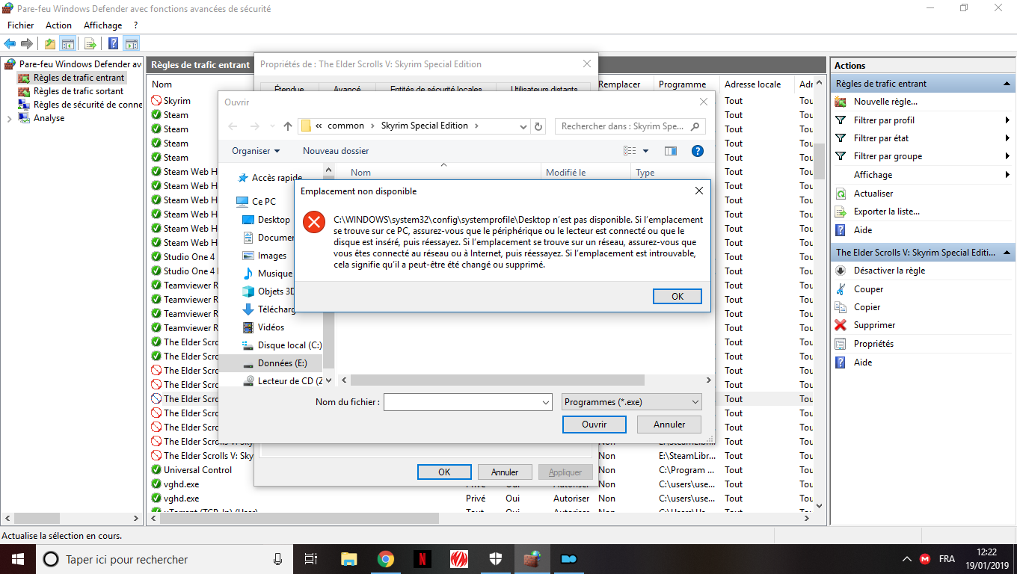Expand the Organiser dropdown menu
1017x574 pixels.
(256, 151)
